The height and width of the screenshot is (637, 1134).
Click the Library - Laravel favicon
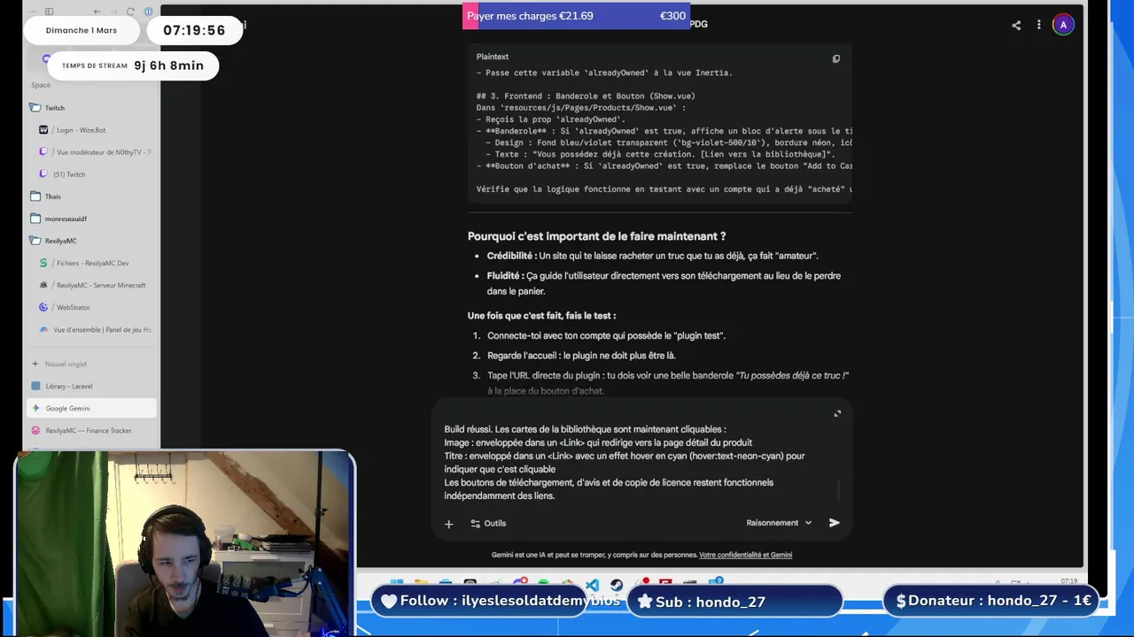(35, 386)
